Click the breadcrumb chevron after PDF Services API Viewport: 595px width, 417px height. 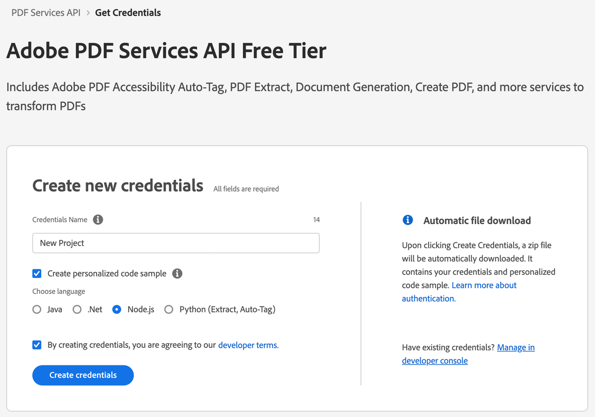coord(88,13)
